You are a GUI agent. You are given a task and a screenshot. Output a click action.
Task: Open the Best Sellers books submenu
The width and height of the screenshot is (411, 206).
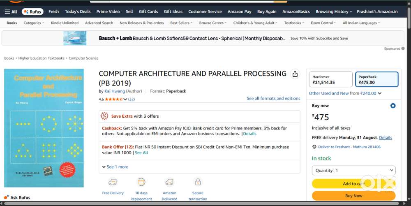(181, 23)
